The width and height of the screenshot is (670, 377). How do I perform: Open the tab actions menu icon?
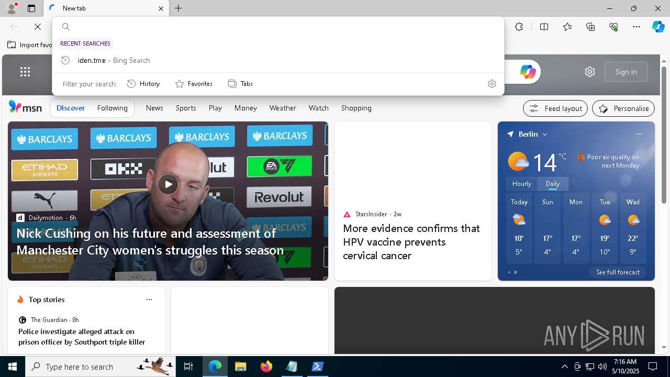pos(31,8)
